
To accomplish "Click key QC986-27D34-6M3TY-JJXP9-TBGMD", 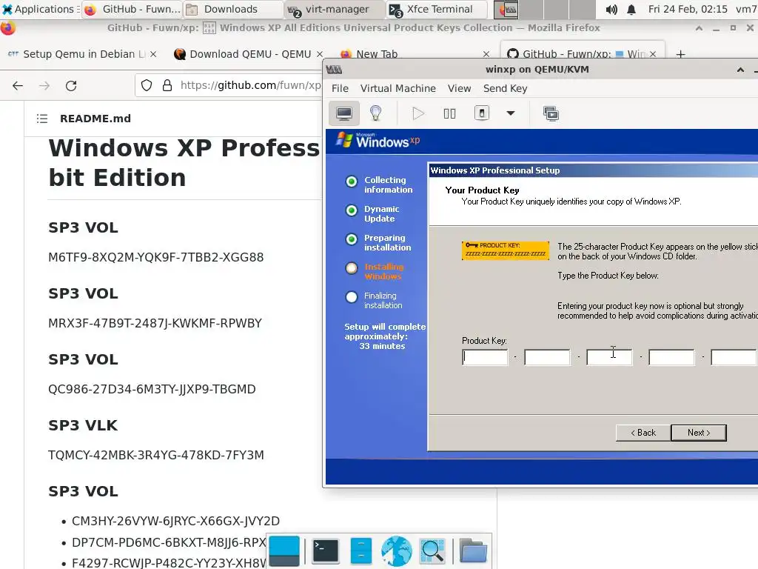I will pyautogui.click(x=152, y=389).
